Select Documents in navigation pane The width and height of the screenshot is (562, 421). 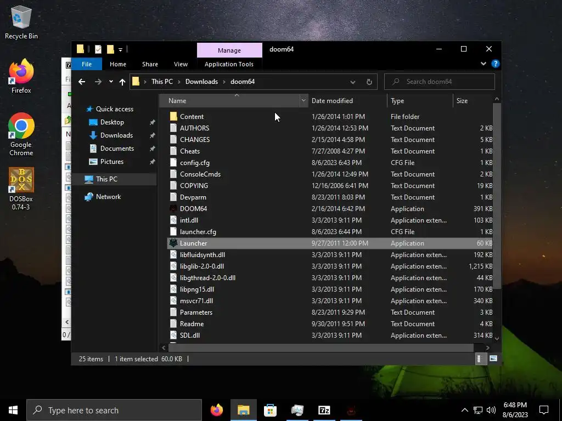(x=117, y=148)
